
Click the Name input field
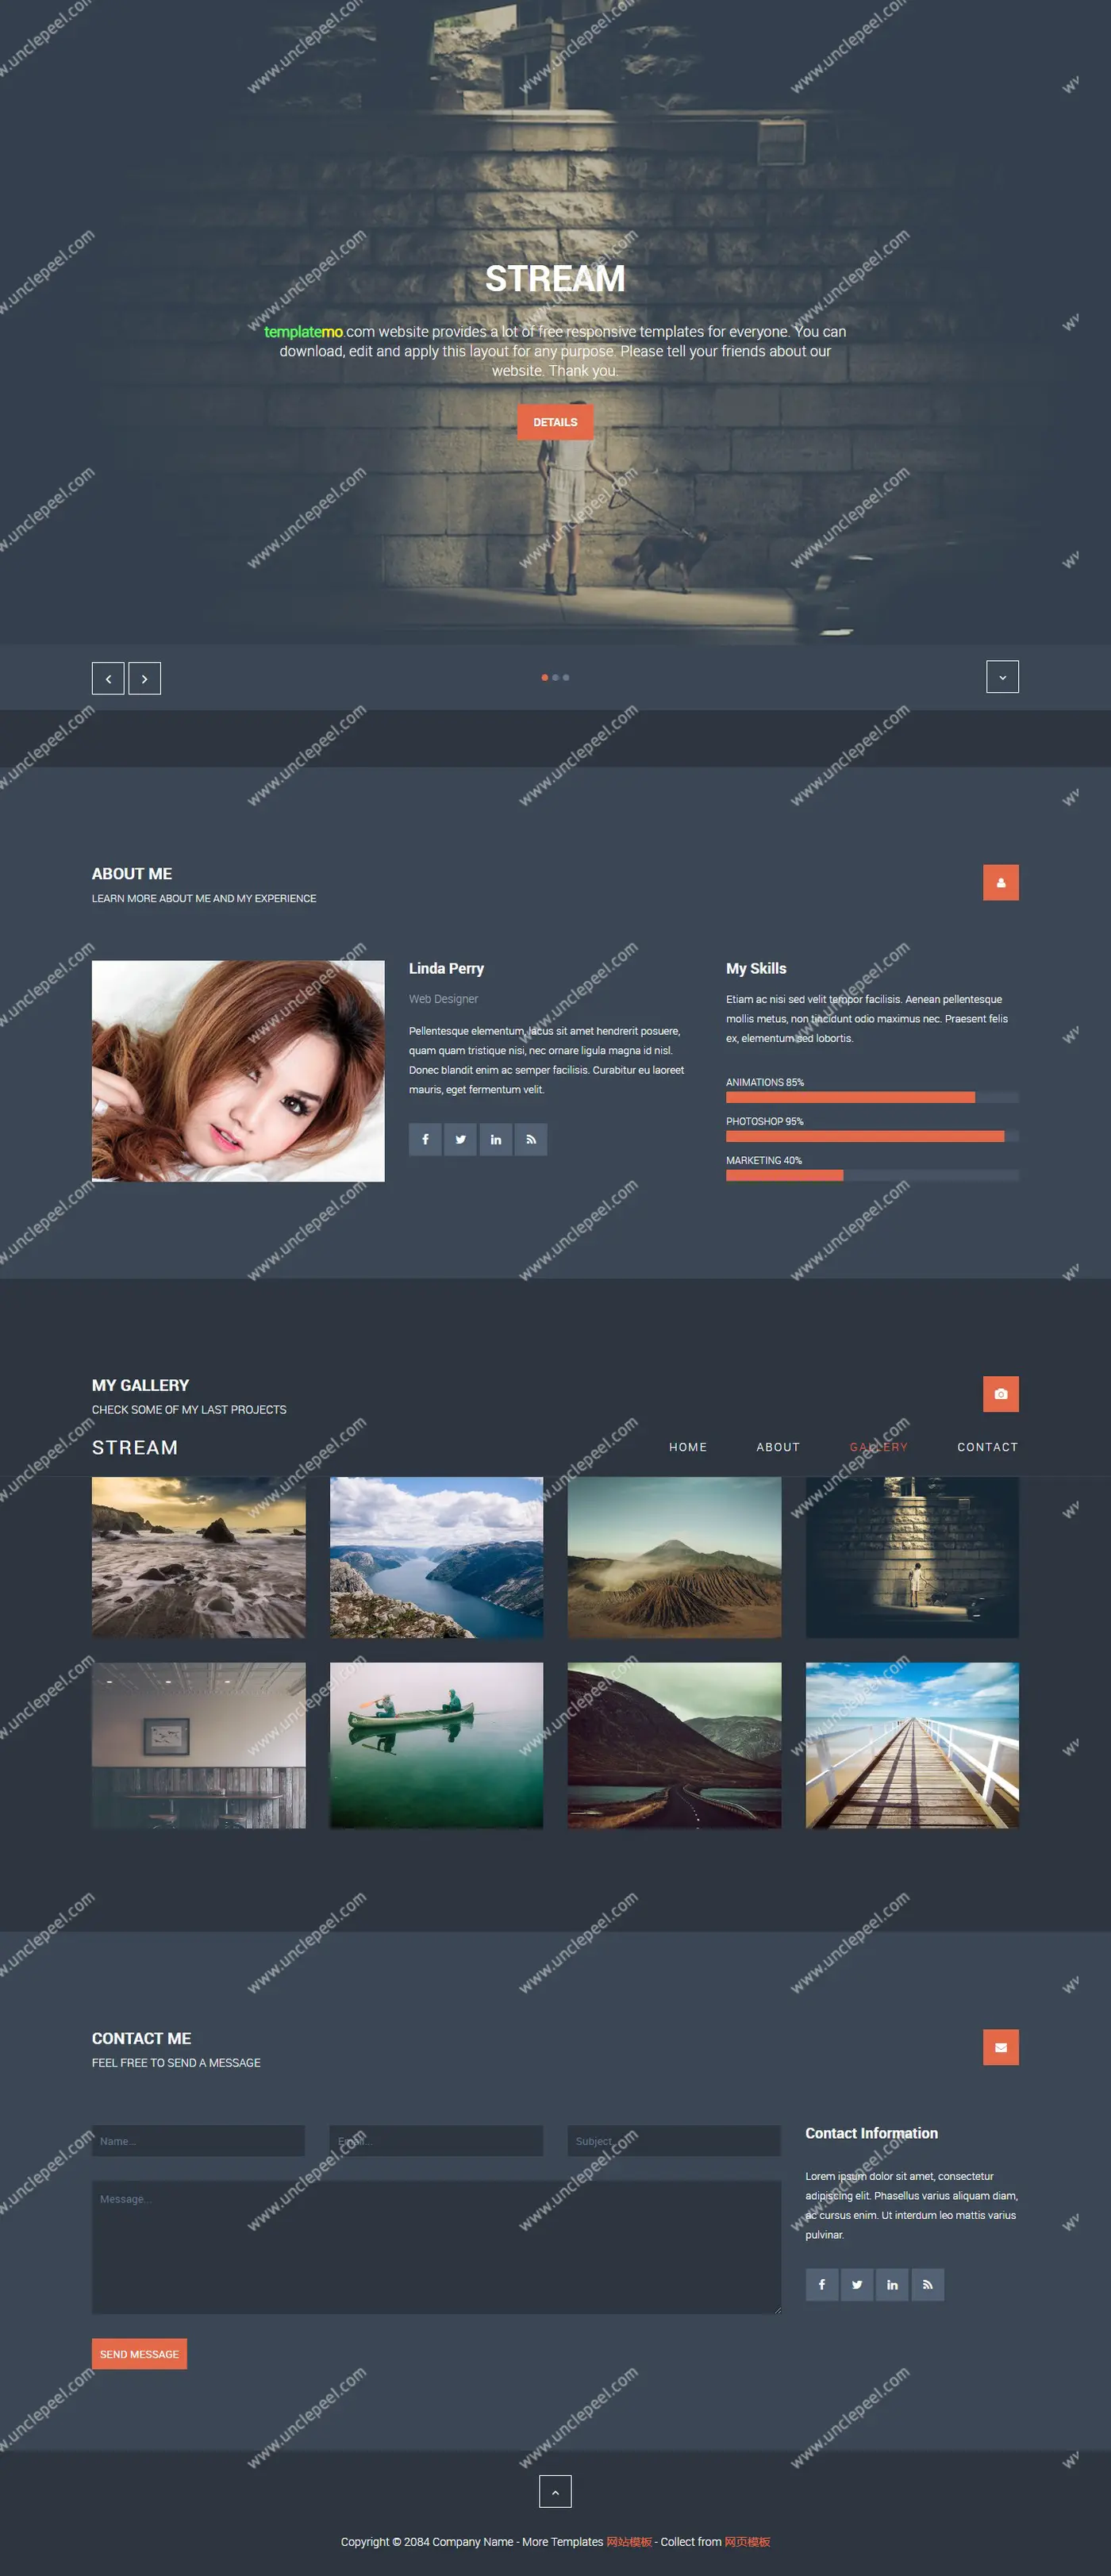tap(198, 2140)
